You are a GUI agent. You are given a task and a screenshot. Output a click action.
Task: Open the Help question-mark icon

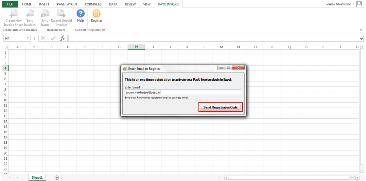click(x=81, y=14)
